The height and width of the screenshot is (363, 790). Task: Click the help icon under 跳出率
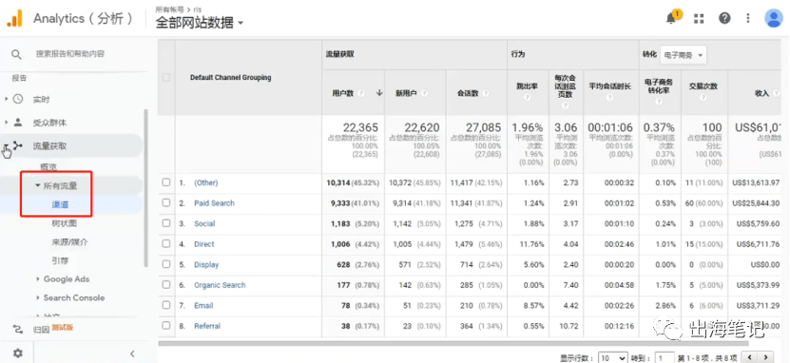click(527, 97)
